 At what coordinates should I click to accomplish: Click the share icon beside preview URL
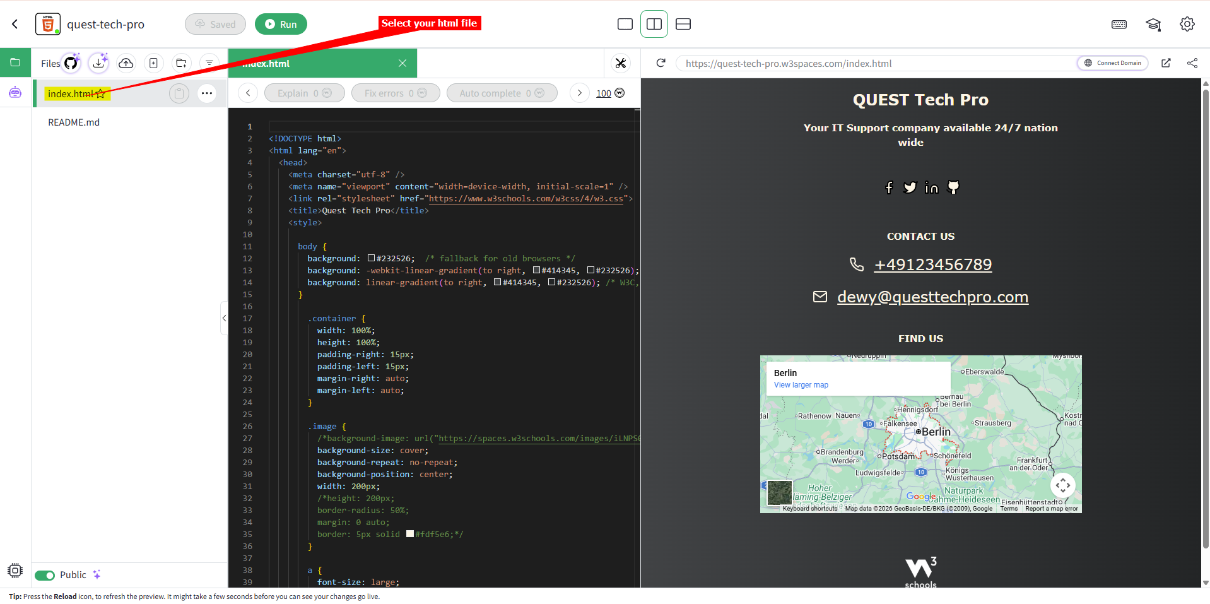coord(1192,63)
